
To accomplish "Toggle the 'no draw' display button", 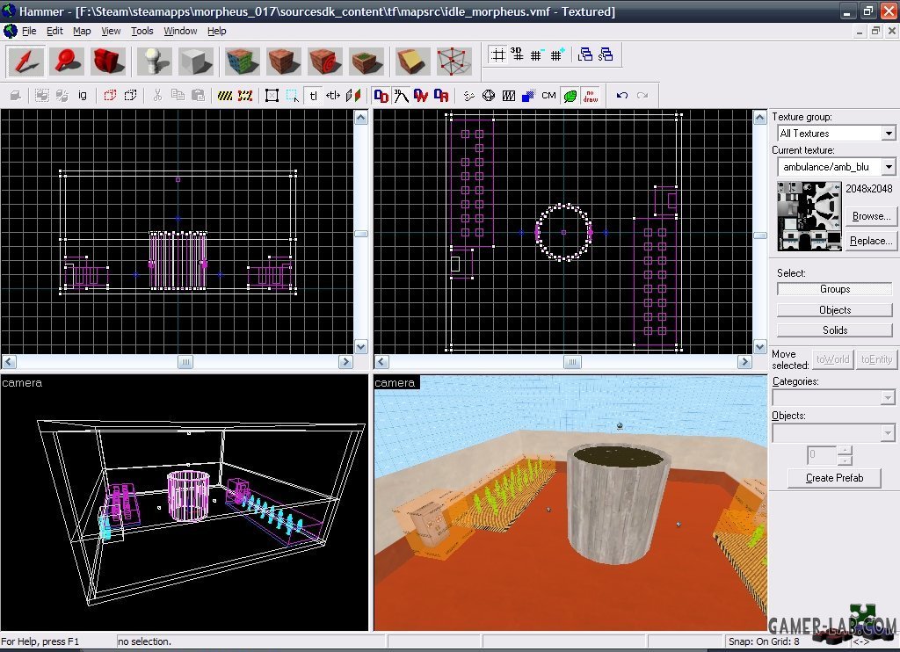I will [x=590, y=95].
